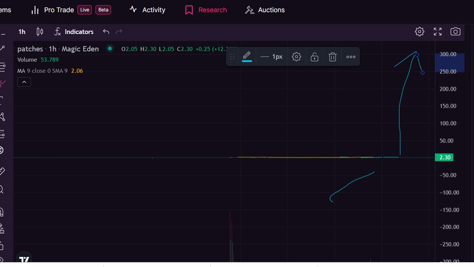Toggle stay in drawing mode pencil-lock
This screenshot has width=474, height=267.
(x=2, y=229)
